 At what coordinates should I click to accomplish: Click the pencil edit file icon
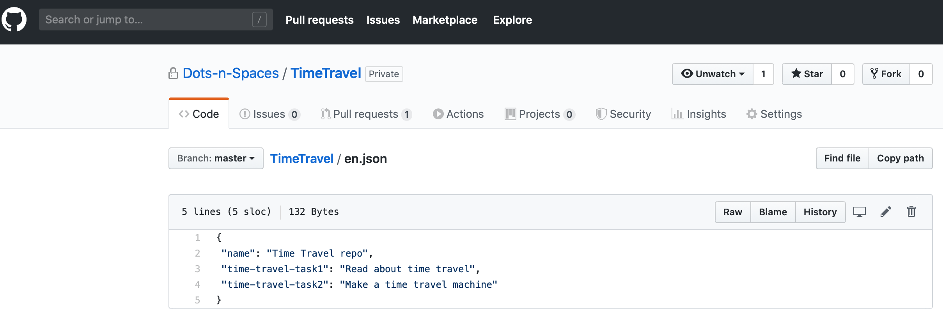886,212
